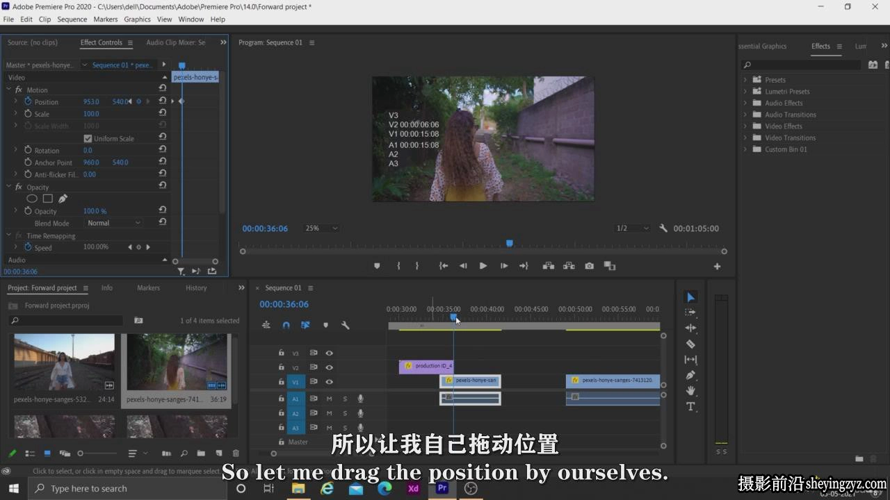Open the button editor plus icon
This screenshot has width=890, height=500.
717,266
